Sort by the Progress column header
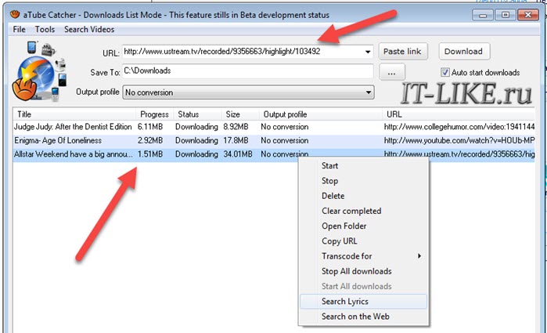547x333 pixels. point(154,114)
